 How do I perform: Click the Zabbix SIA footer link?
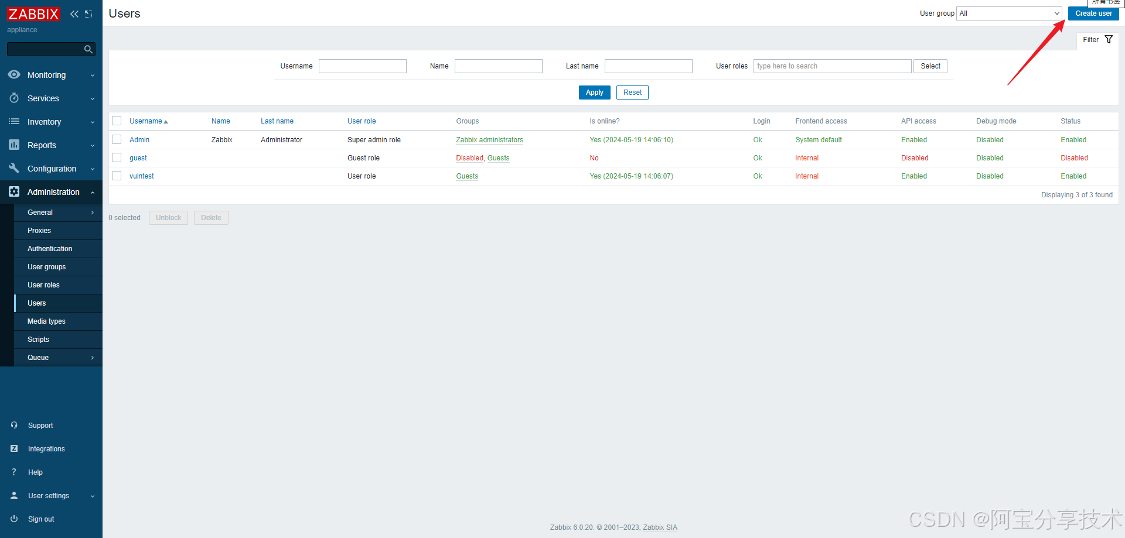tap(660, 527)
